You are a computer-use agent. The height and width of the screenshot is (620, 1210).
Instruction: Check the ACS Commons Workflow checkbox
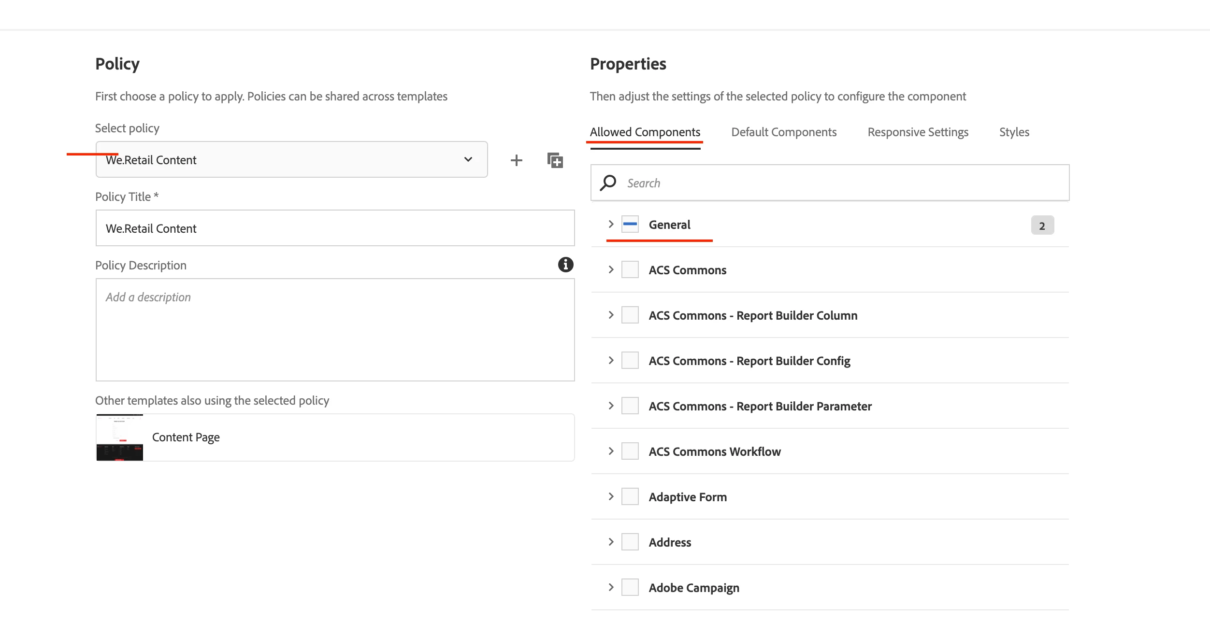[x=630, y=451]
